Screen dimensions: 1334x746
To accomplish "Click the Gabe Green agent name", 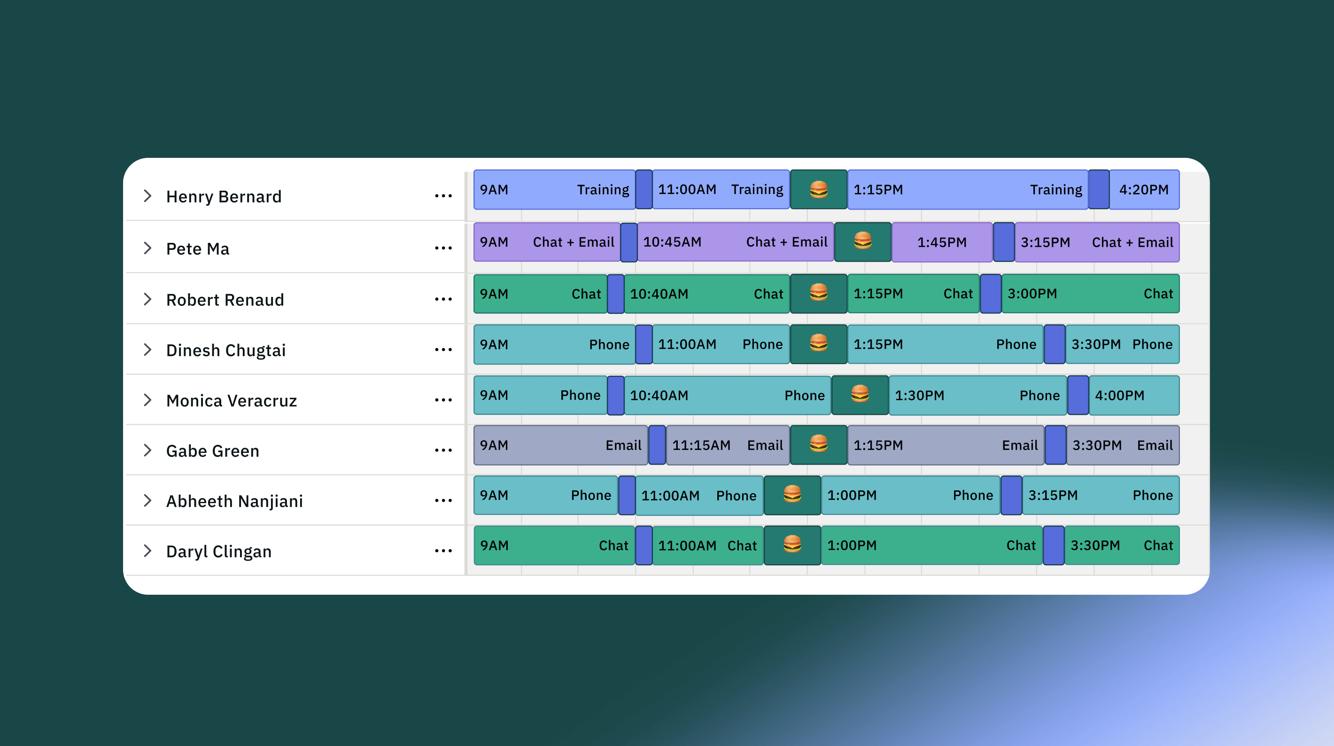I will (x=212, y=451).
